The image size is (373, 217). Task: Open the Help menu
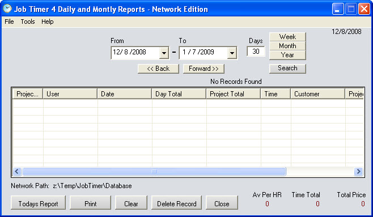coord(48,22)
